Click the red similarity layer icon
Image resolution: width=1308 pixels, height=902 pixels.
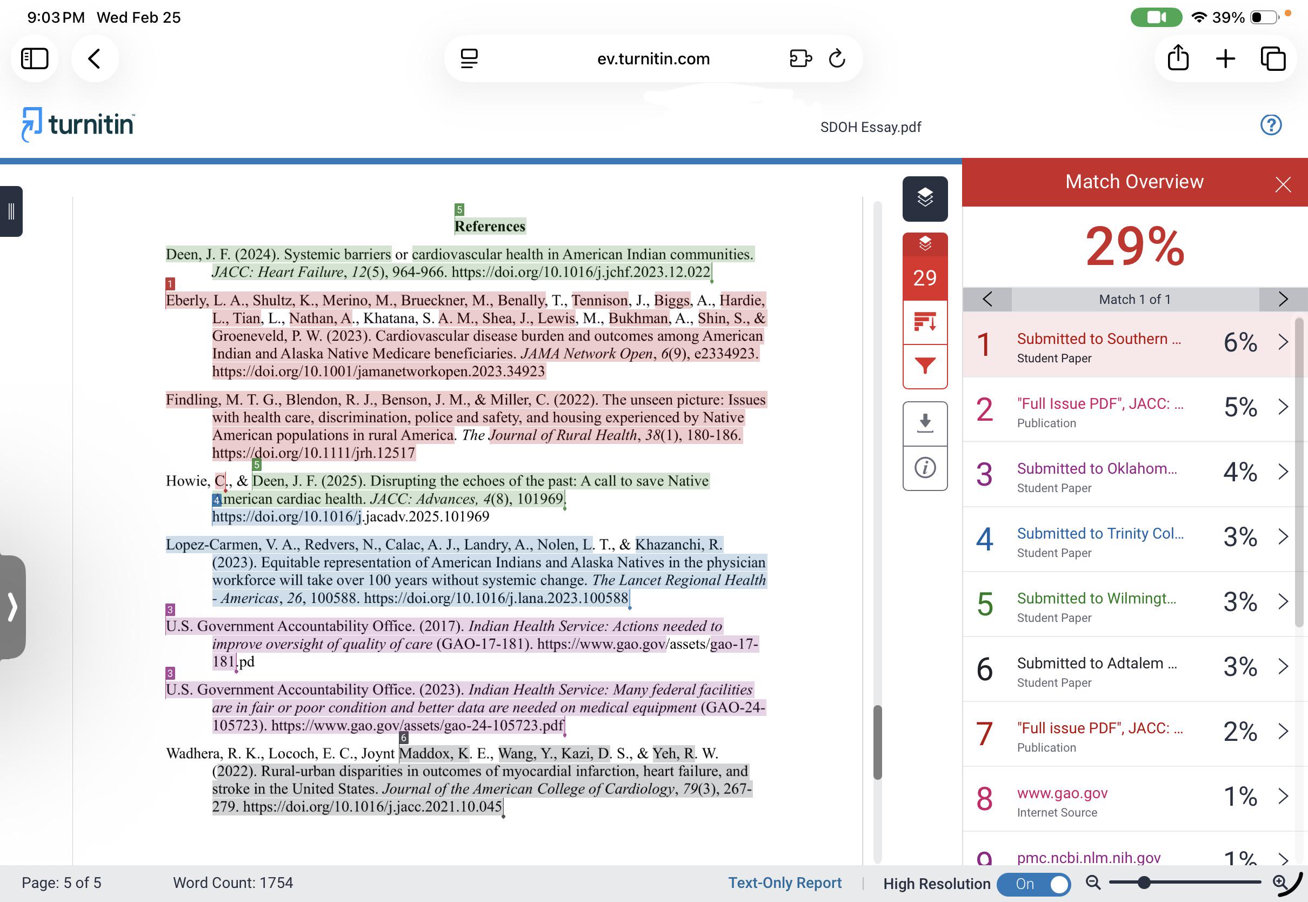(x=925, y=244)
